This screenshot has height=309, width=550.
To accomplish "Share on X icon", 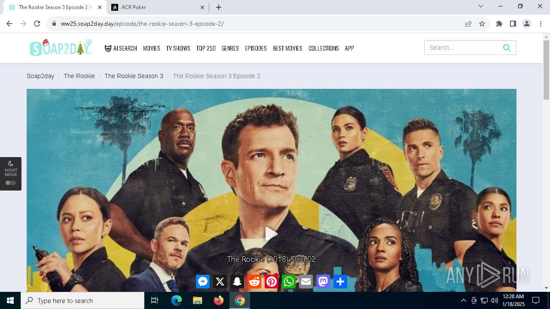I will point(220,282).
